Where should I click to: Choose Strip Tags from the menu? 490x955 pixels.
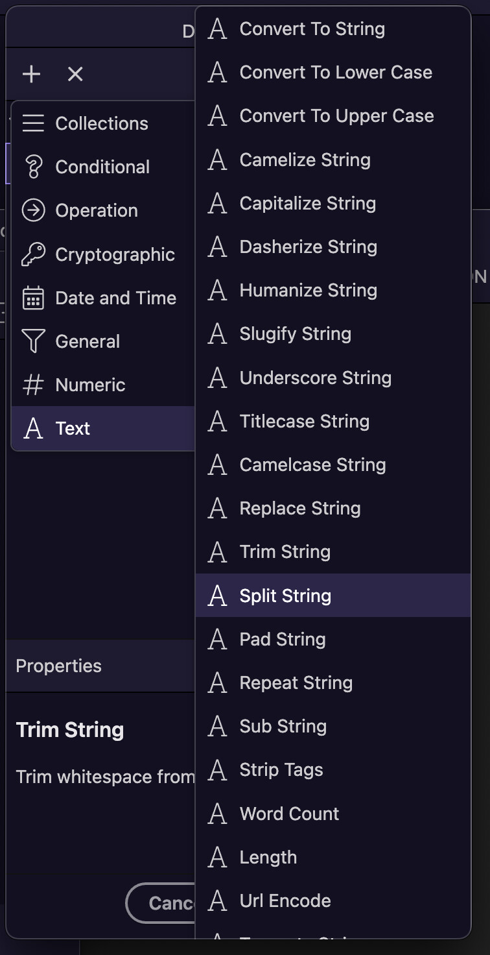pos(333,769)
